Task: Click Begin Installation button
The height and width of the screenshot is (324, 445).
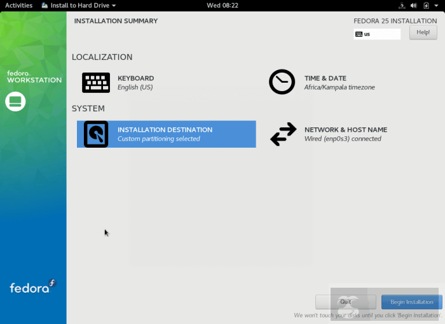Action: tap(412, 302)
